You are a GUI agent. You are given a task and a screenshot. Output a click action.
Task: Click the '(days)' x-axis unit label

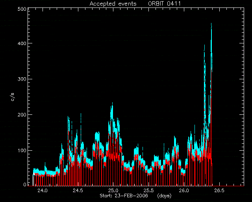(164, 196)
